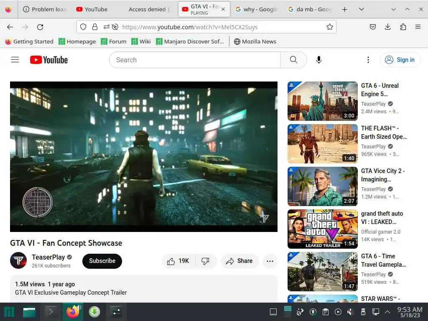Sign in to YouTube
428x321 pixels.
pyautogui.click(x=400, y=60)
